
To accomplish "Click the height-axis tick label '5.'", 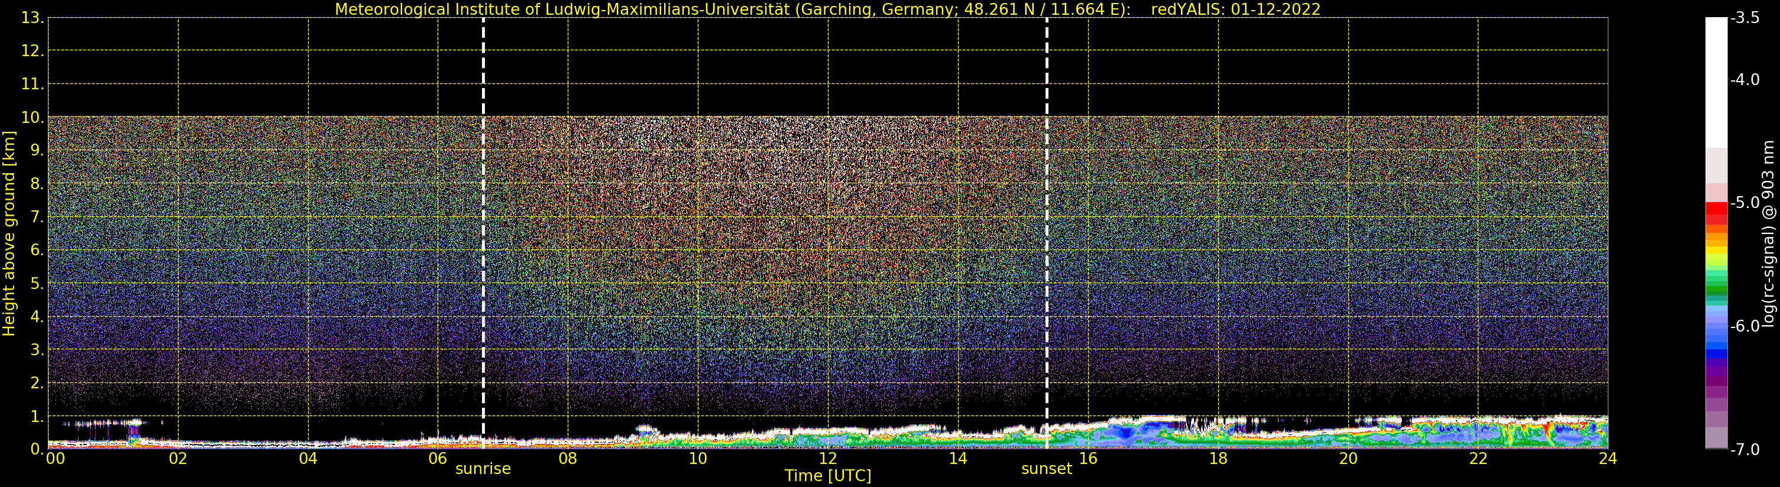I will (37, 283).
